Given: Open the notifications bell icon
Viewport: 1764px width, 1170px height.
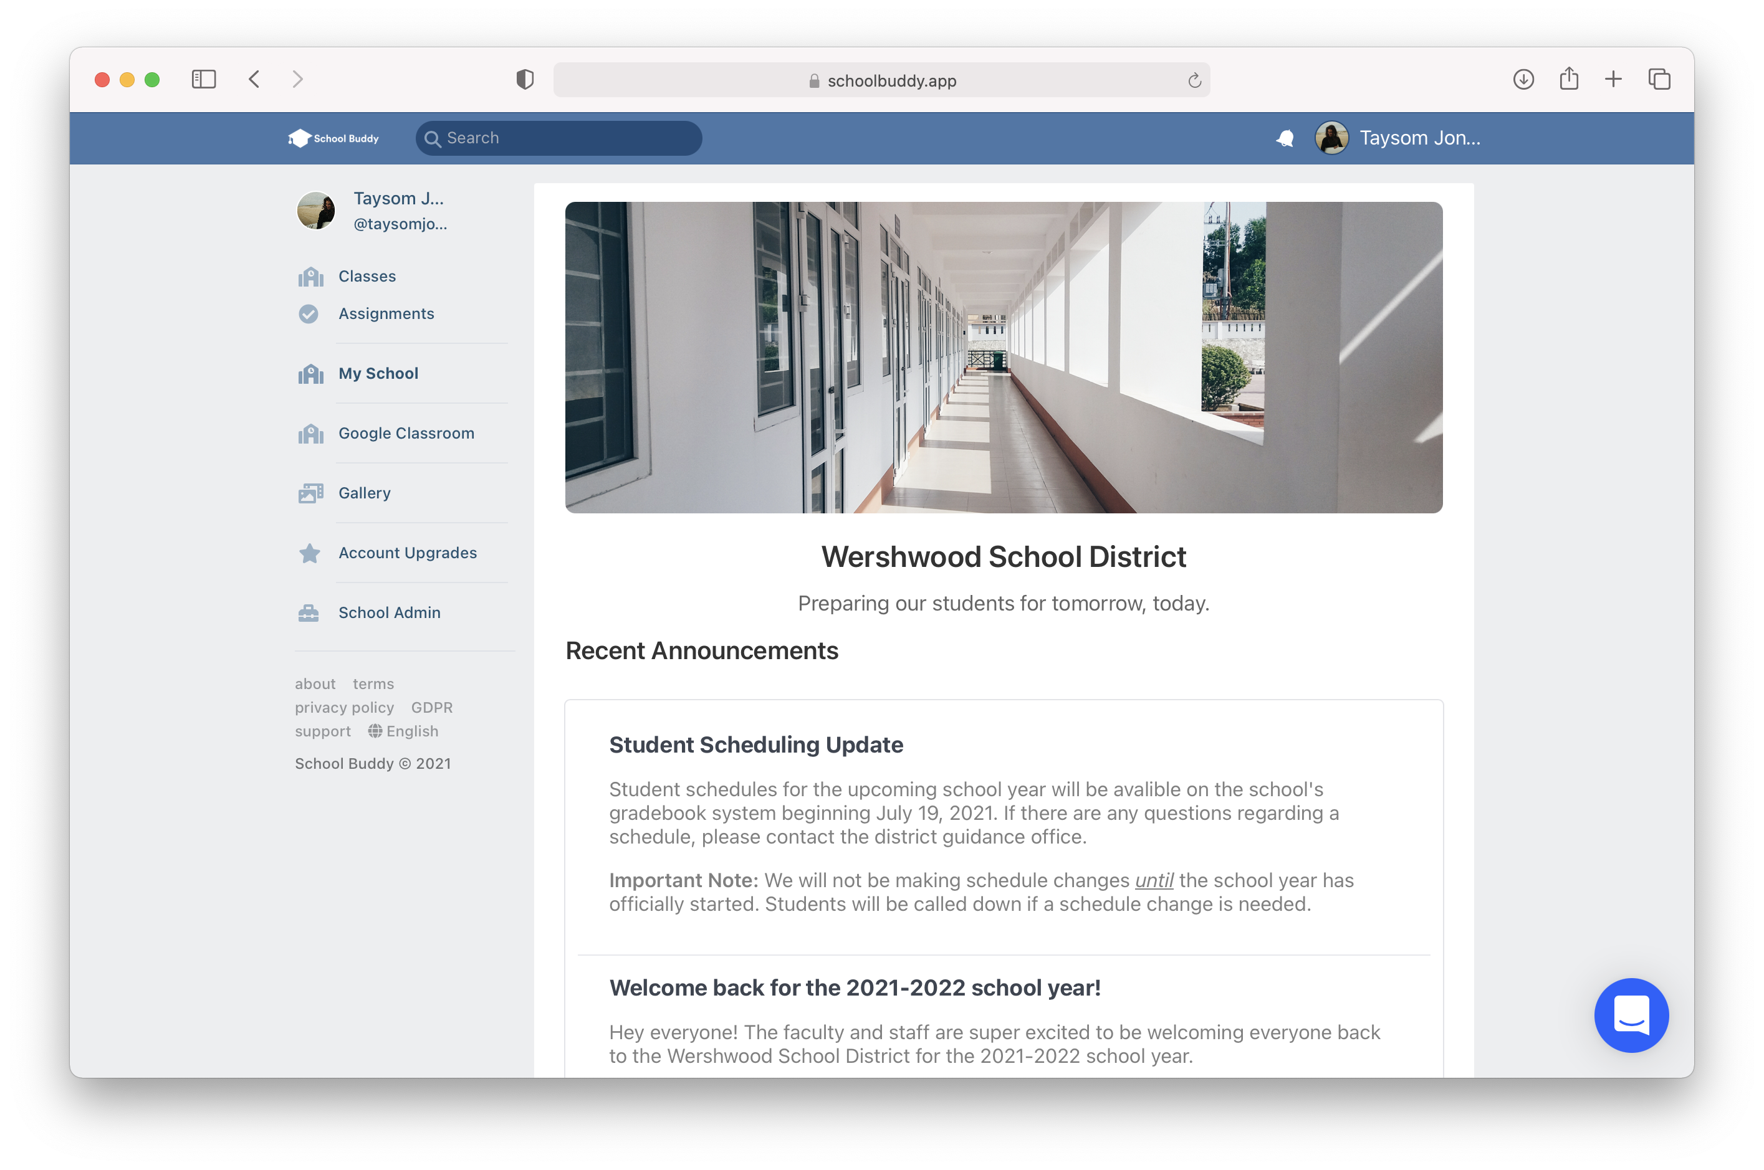Looking at the screenshot, I should (x=1285, y=138).
